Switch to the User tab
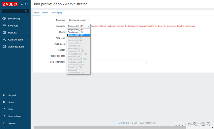214x129 pixels. (37, 13)
